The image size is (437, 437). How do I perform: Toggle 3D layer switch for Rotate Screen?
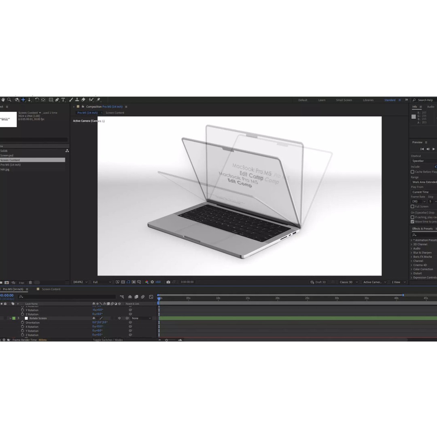tap(119, 318)
